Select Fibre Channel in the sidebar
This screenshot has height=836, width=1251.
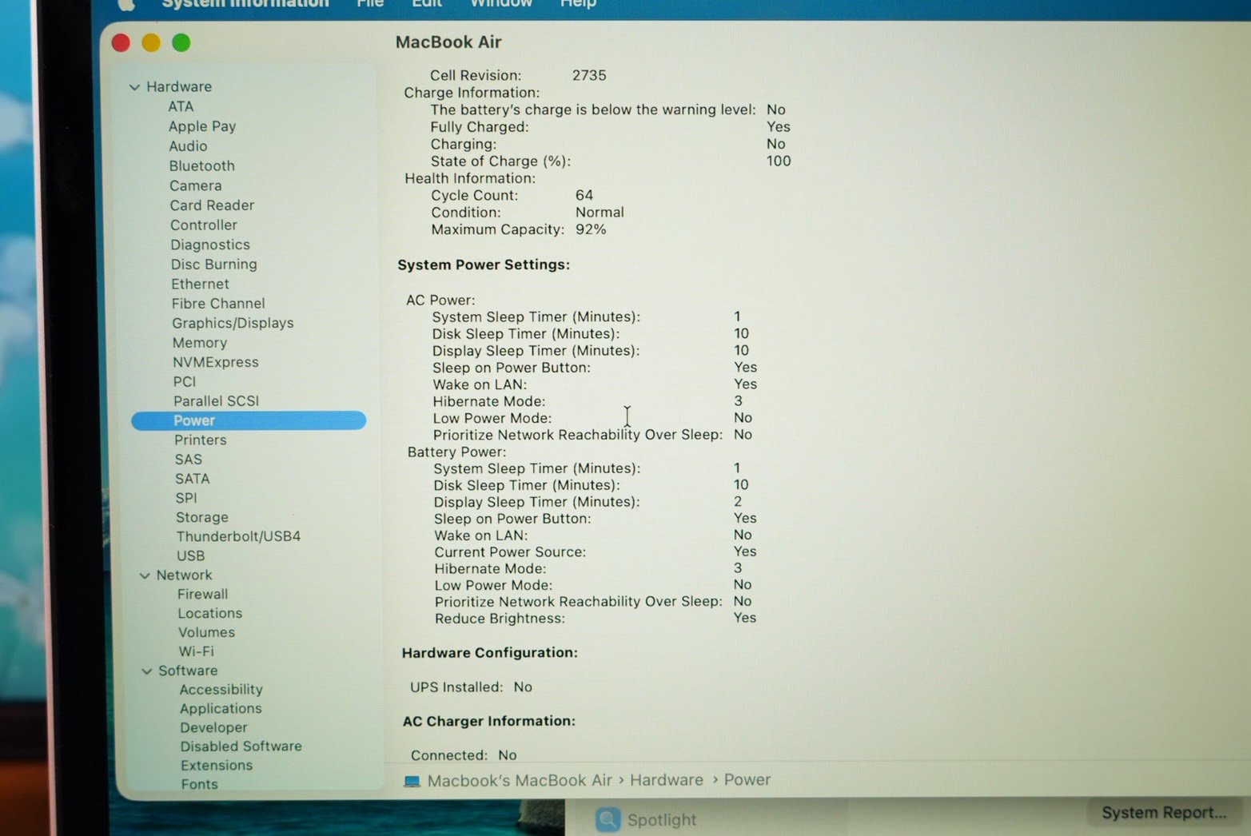218,304
